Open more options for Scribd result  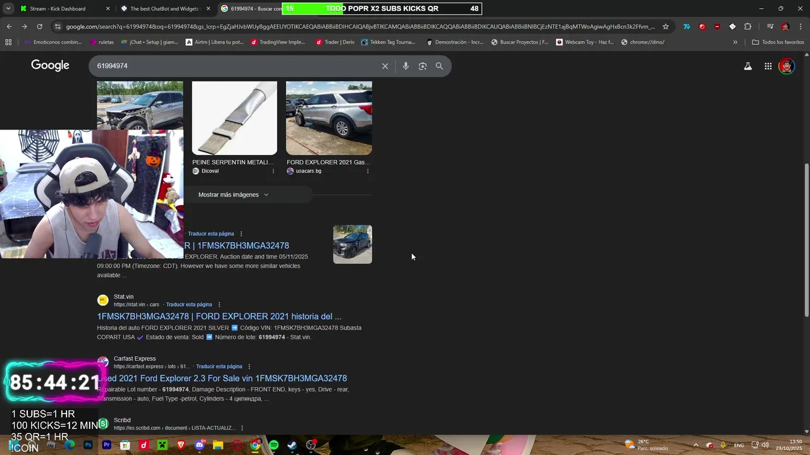tap(242, 428)
